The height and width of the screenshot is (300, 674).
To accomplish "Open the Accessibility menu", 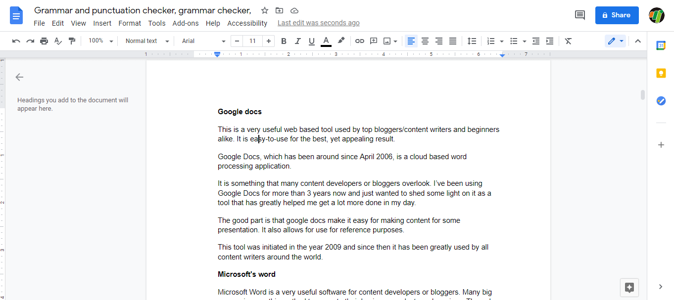I will 247,23.
